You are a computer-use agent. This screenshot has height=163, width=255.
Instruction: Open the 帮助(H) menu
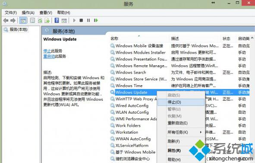(63, 13)
